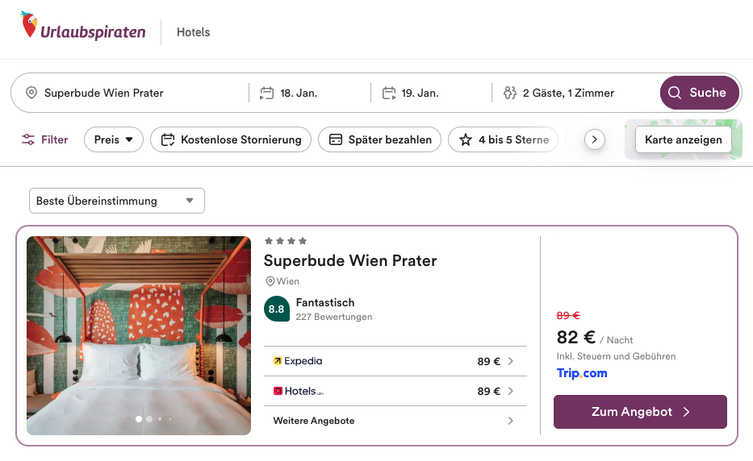Open the Preis dropdown filter

pos(113,139)
